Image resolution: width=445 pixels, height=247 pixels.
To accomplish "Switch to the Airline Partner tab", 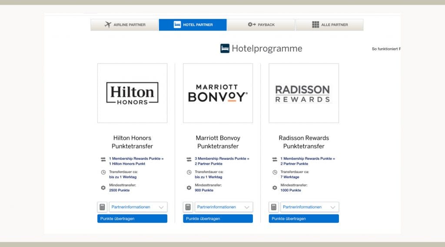I will coord(125,25).
